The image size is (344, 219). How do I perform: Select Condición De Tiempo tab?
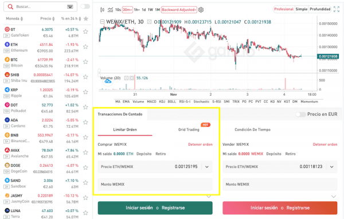[x=252, y=130]
